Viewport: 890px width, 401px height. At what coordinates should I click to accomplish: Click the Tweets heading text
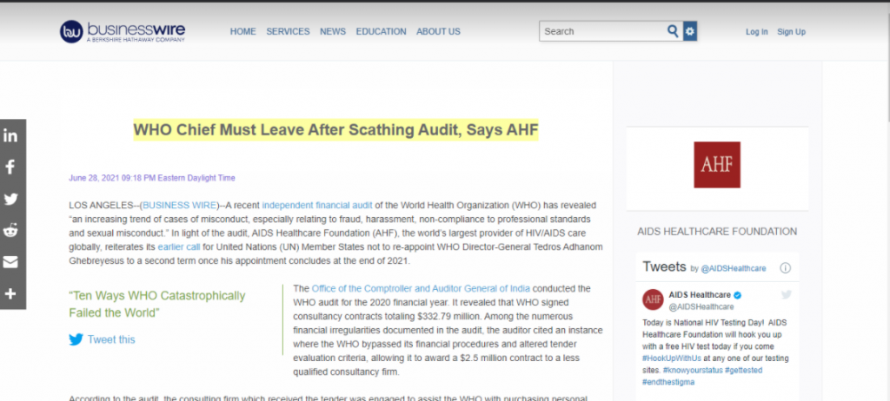[x=664, y=266]
